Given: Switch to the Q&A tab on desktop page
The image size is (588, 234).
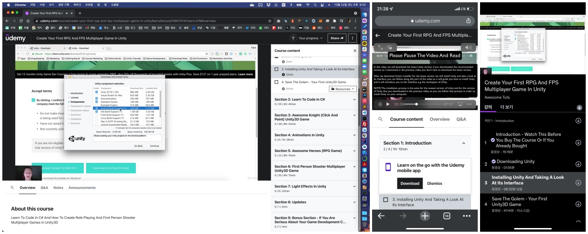Looking at the screenshot, I should [44, 188].
